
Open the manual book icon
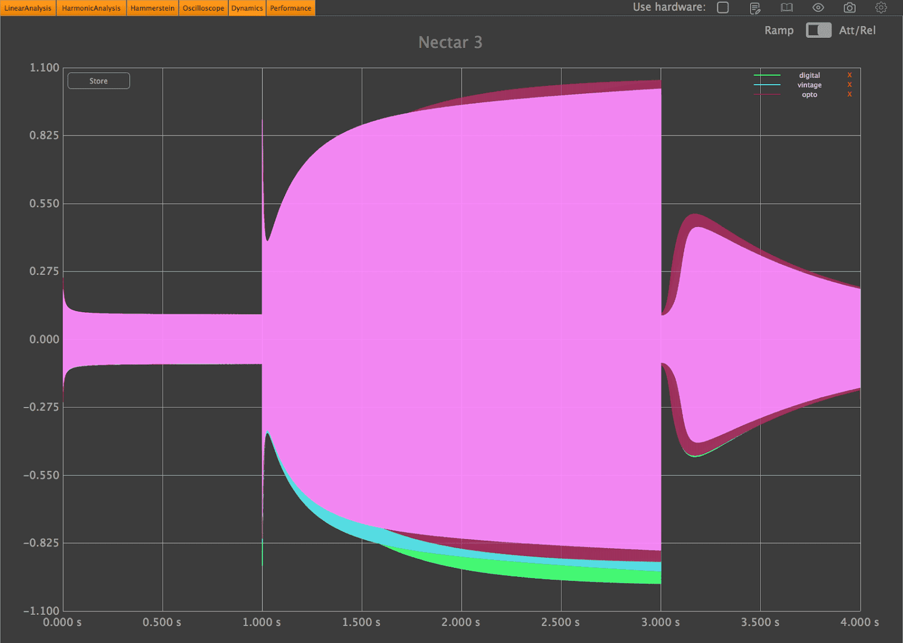coord(787,8)
